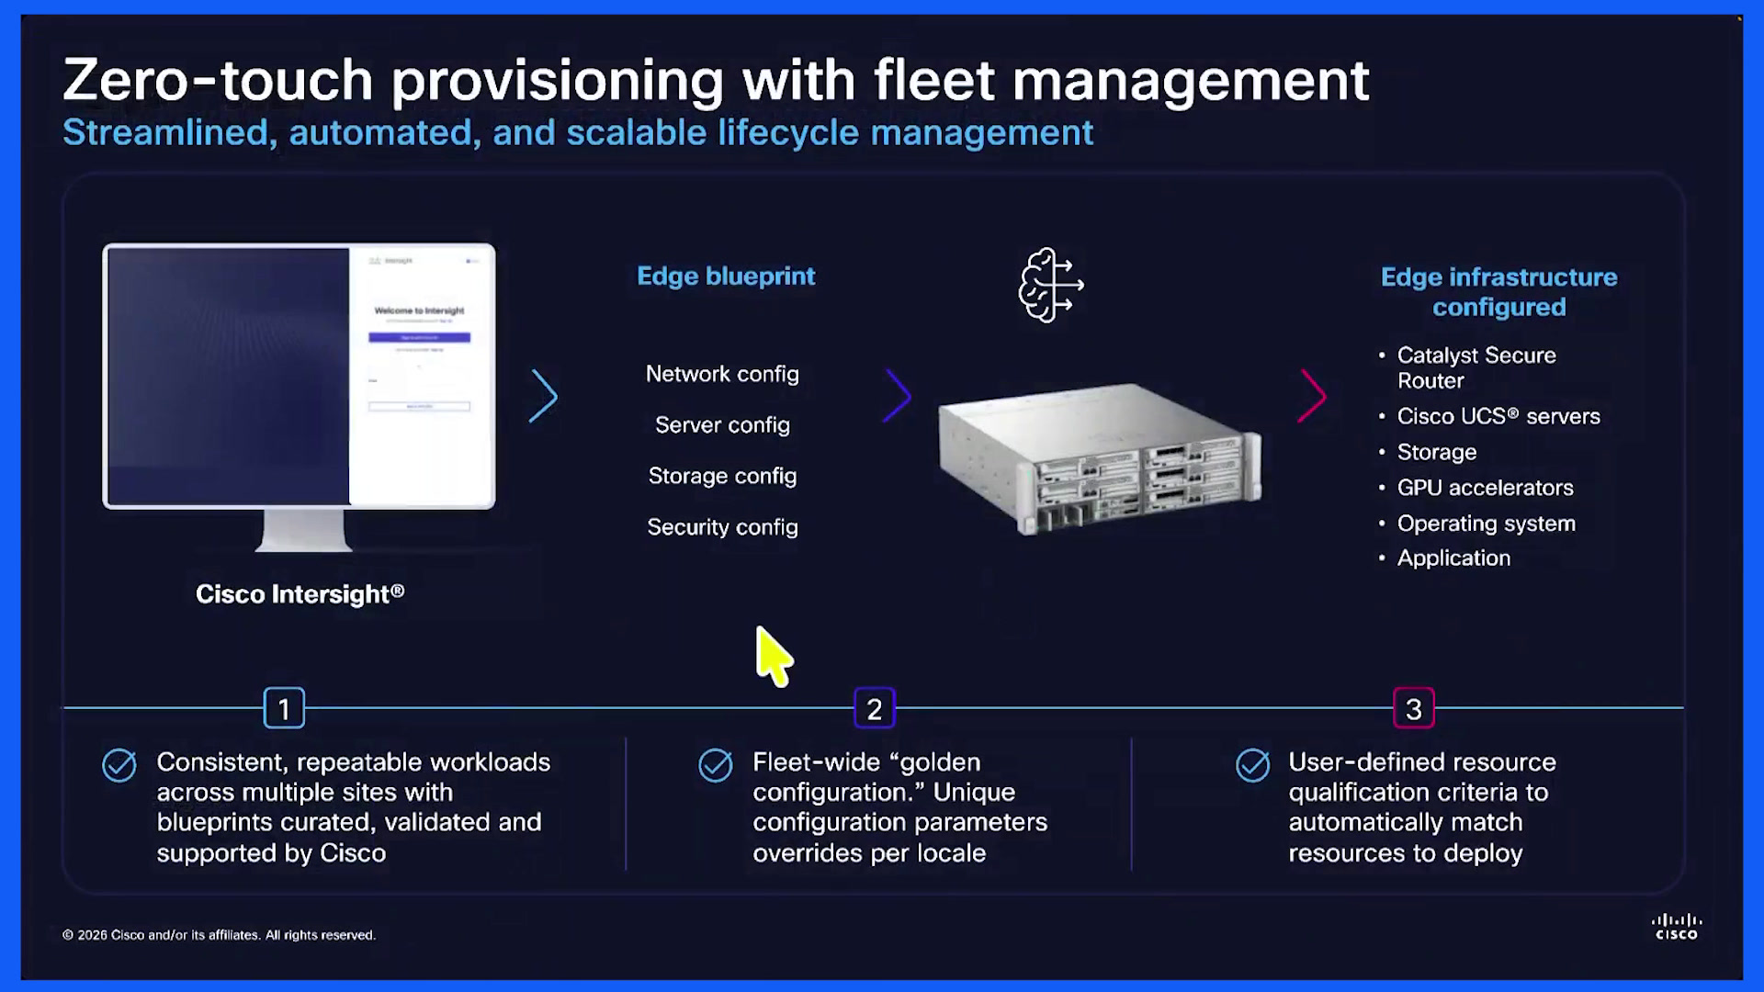Click the "Server config" text
1764x992 pixels.
[x=722, y=425]
